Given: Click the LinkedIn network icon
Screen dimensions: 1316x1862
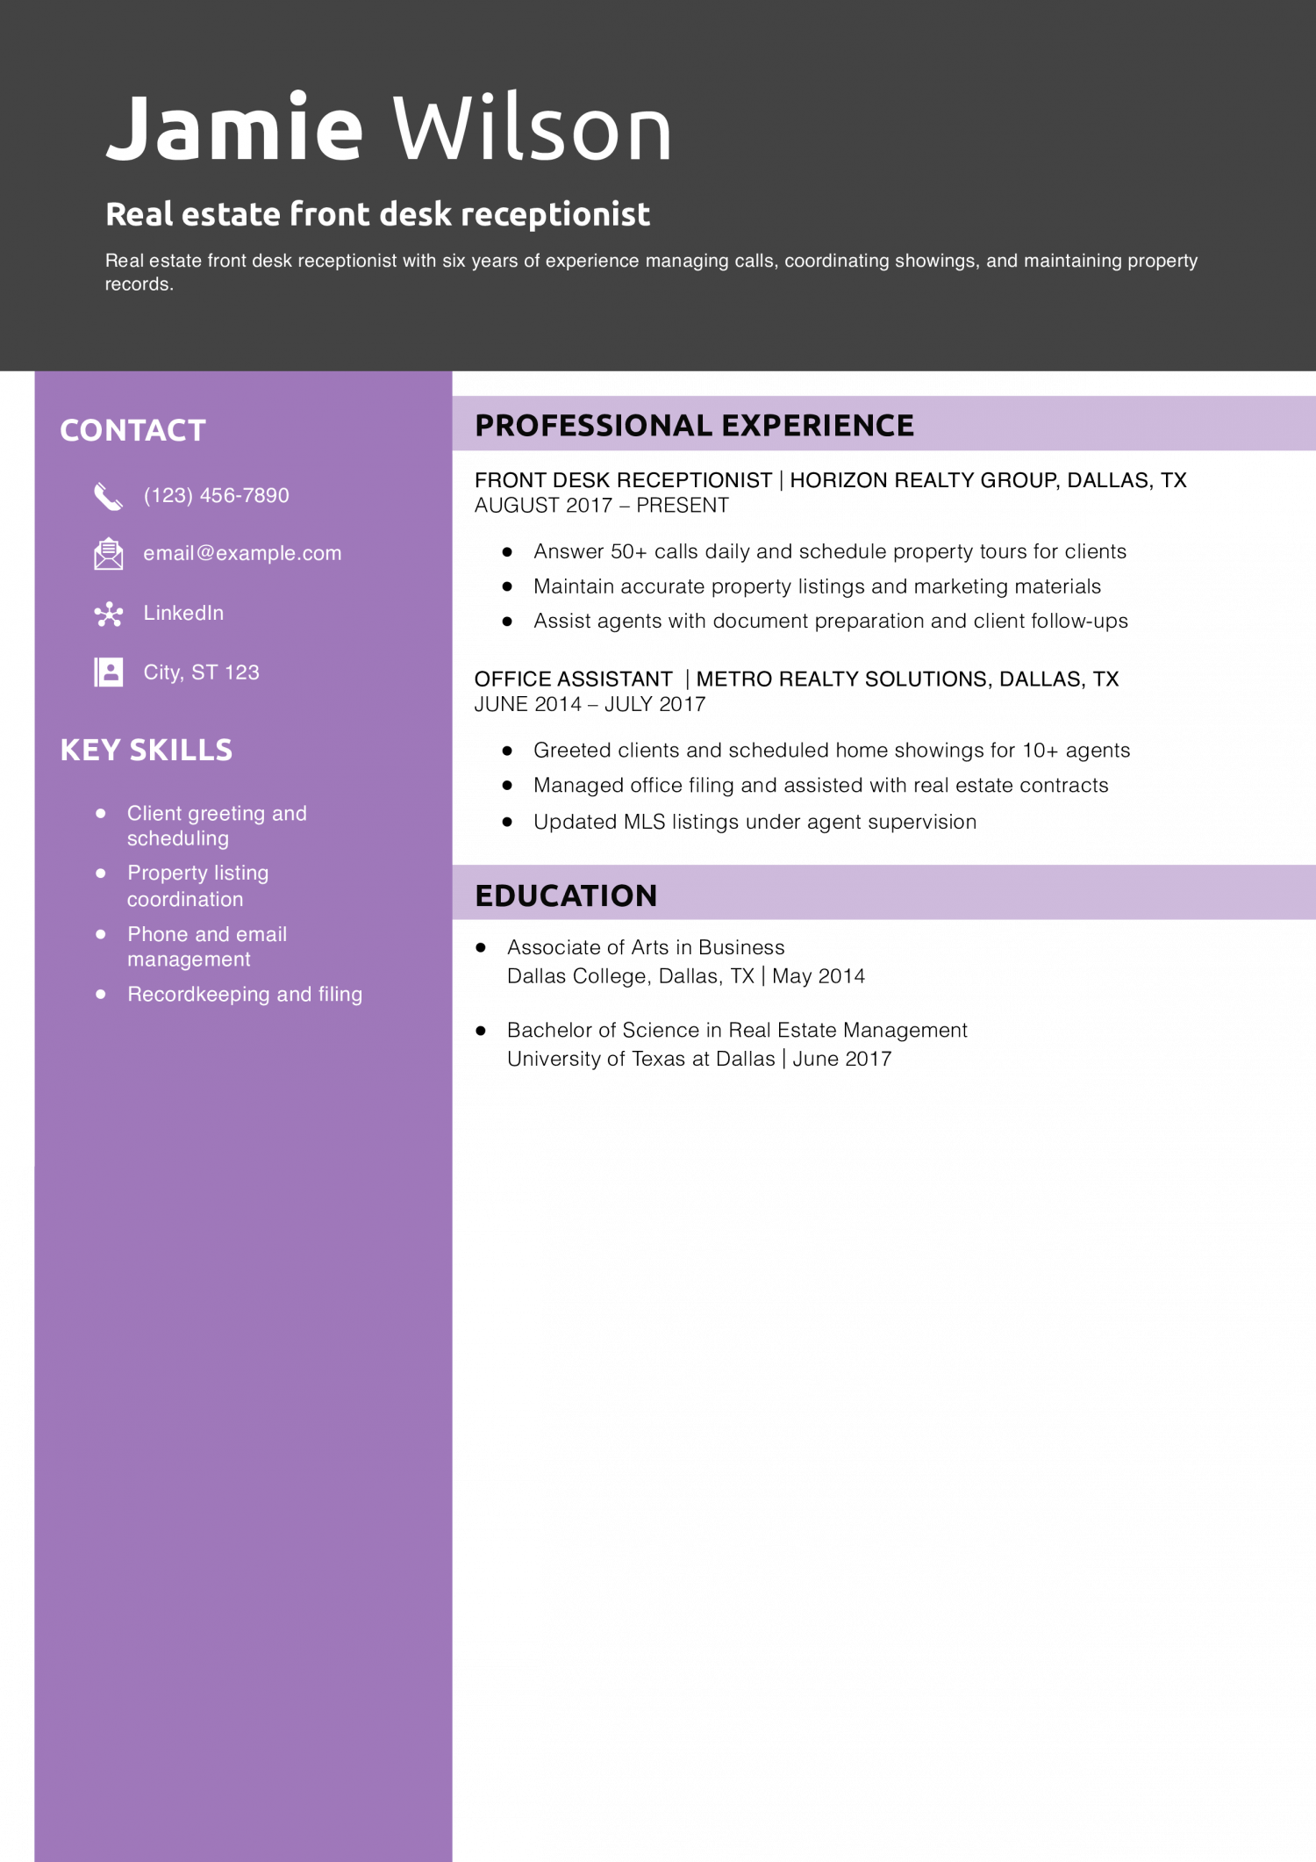Looking at the screenshot, I should coord(108,614).
